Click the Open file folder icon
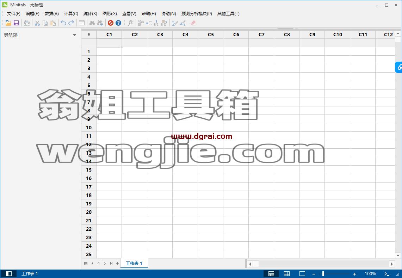The image size is (402, 278). coord(8,23)
